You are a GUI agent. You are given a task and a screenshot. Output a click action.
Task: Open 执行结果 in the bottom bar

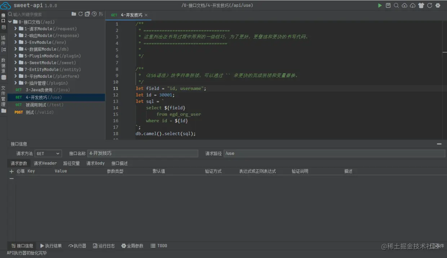pyautogui.click(x=51, y=246)
